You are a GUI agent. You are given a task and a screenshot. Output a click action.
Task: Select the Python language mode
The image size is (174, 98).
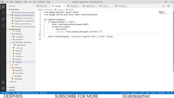click(x=153, y=93)
